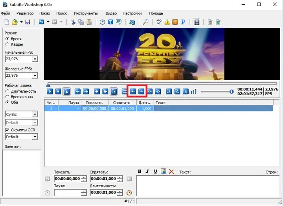283x206 pixels.
Task: Rewind the video
Action: click(x=97, y=92)
